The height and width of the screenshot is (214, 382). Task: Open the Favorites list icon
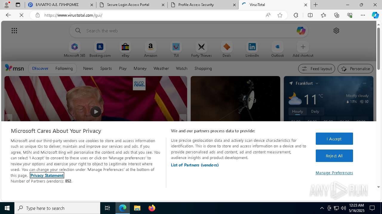point(324,15)
